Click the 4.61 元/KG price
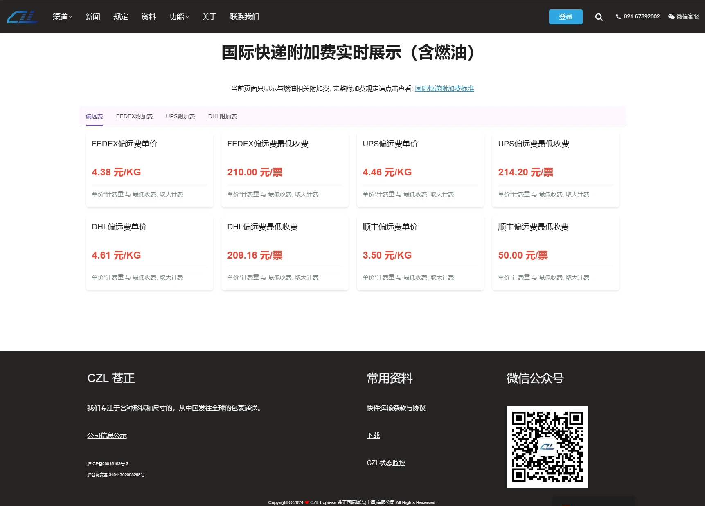The width and height of the screenshot is (705, 506). coord(116,255)
